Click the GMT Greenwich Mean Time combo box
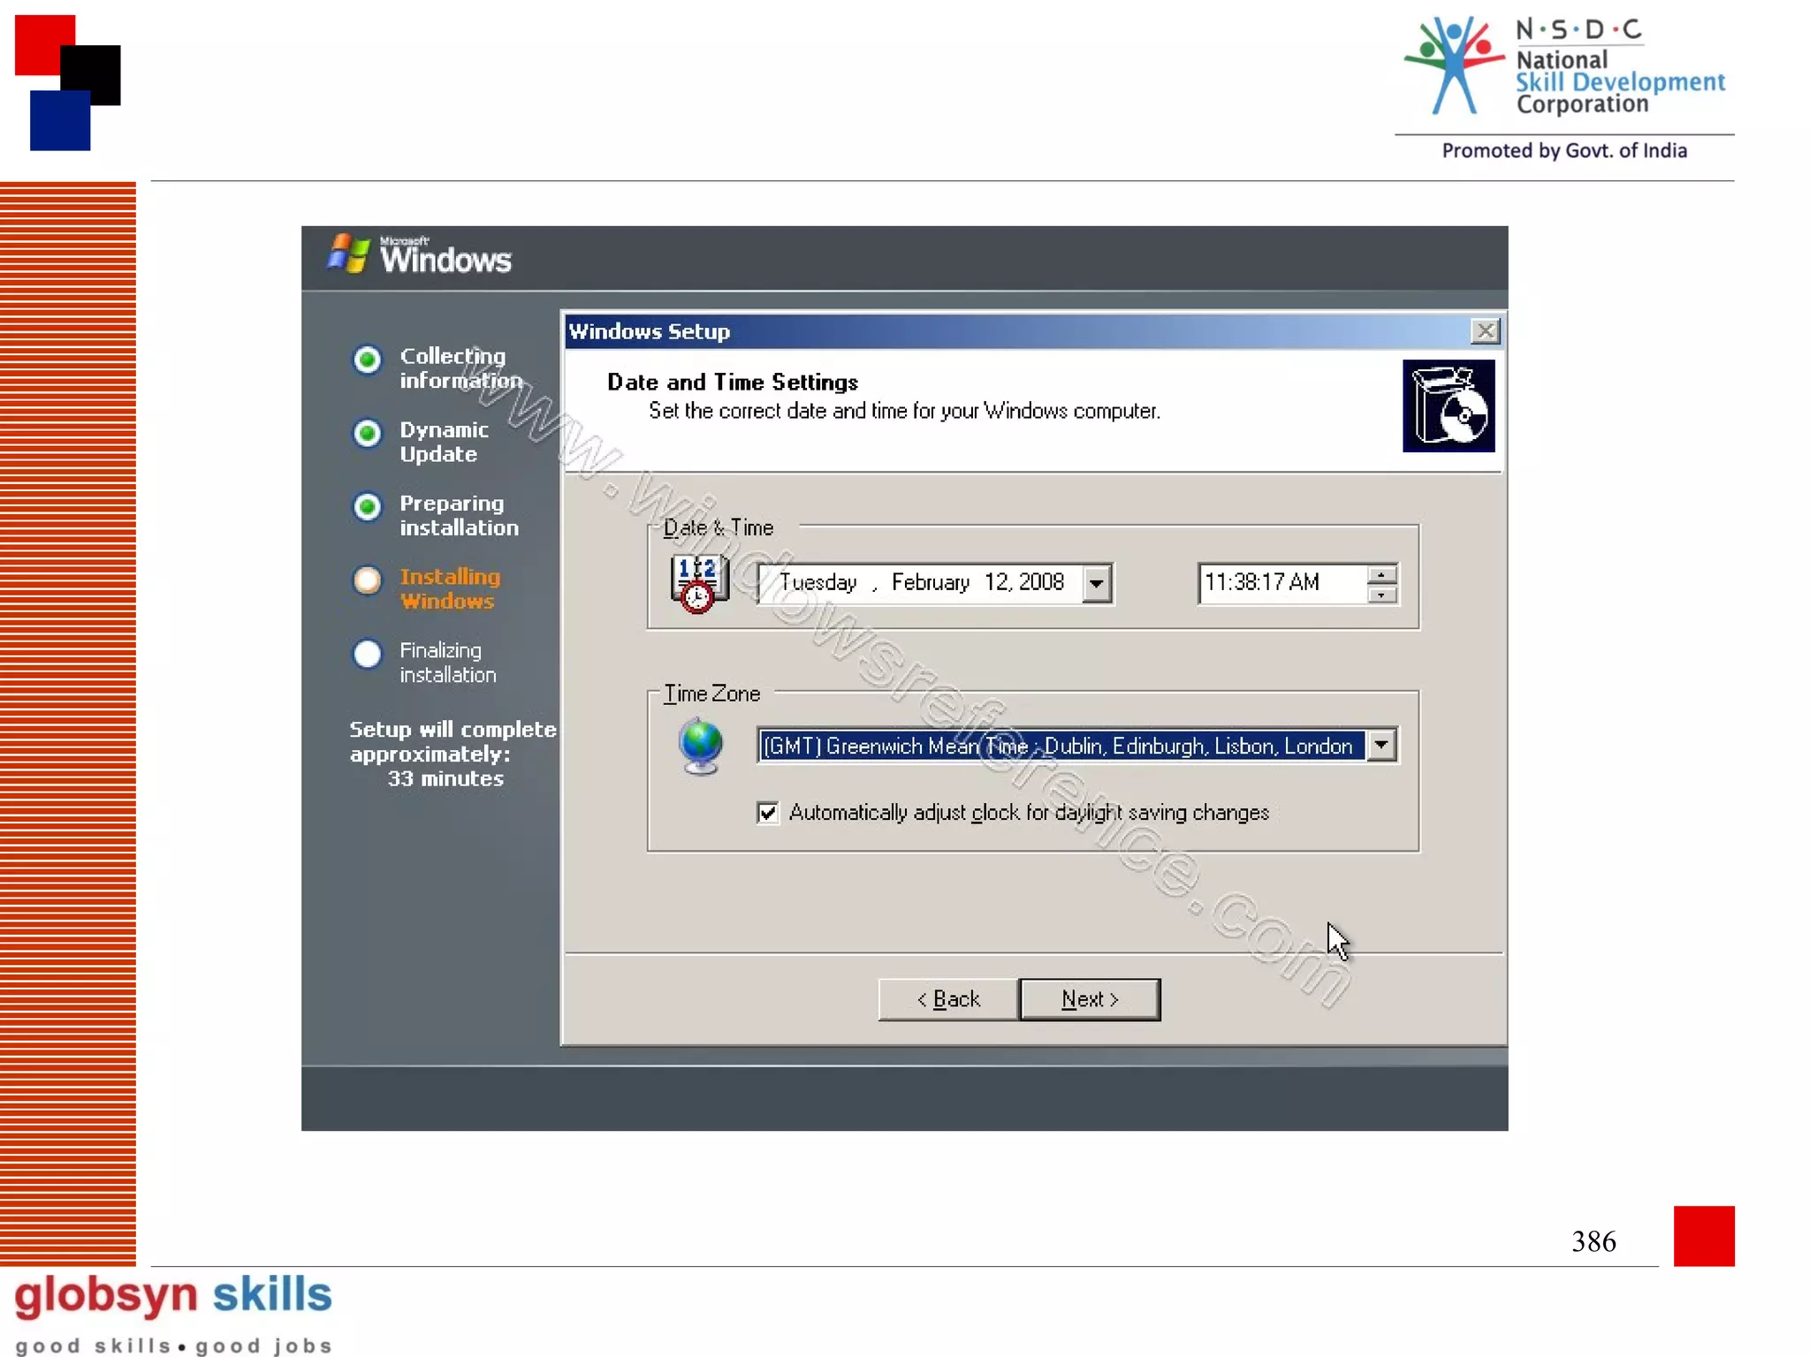1810x1357 pixels. (x=1059, y=746)
